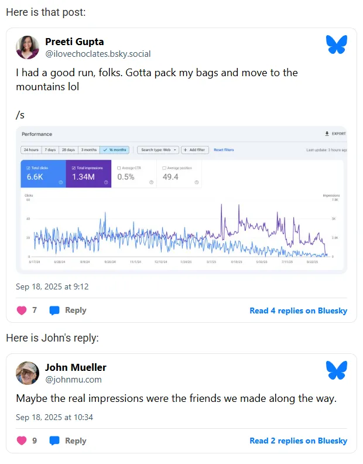This screenshot has height=464, width=363.
Task: Open Read 4 replies on Bluesky link
Action: point(298,311)
